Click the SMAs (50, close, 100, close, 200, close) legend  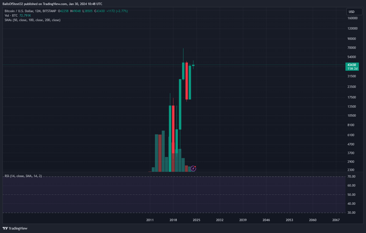point(32,20)
